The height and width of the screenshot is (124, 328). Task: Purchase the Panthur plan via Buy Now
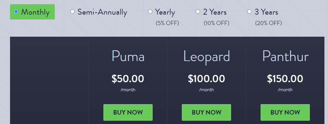(x=285, y=113)
